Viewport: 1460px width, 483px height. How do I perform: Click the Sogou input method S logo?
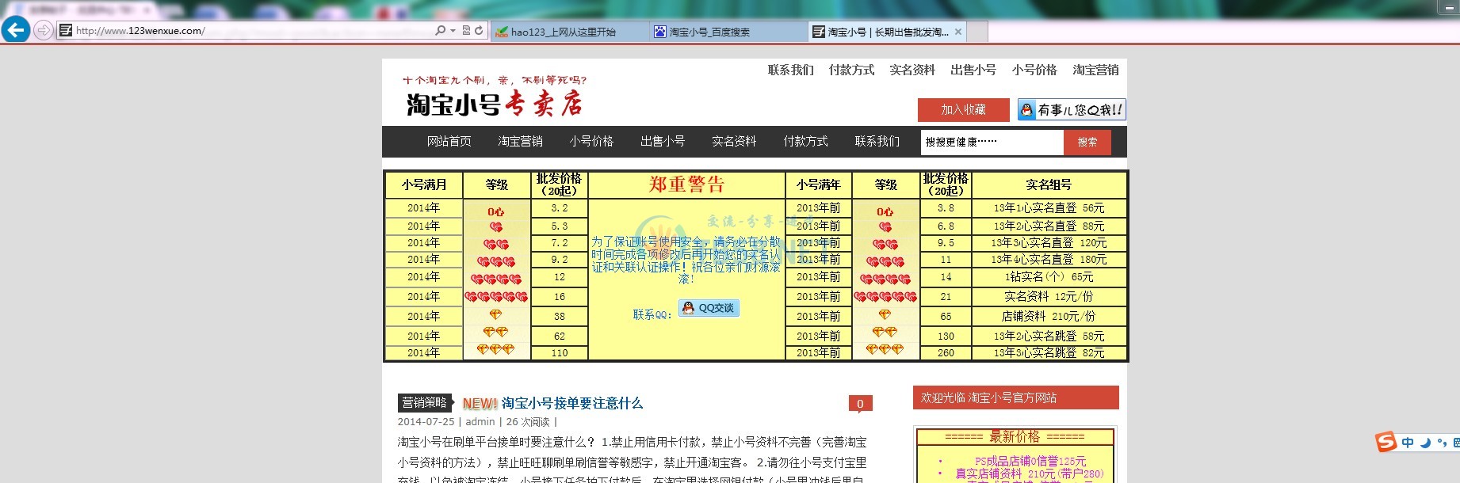1386,442
